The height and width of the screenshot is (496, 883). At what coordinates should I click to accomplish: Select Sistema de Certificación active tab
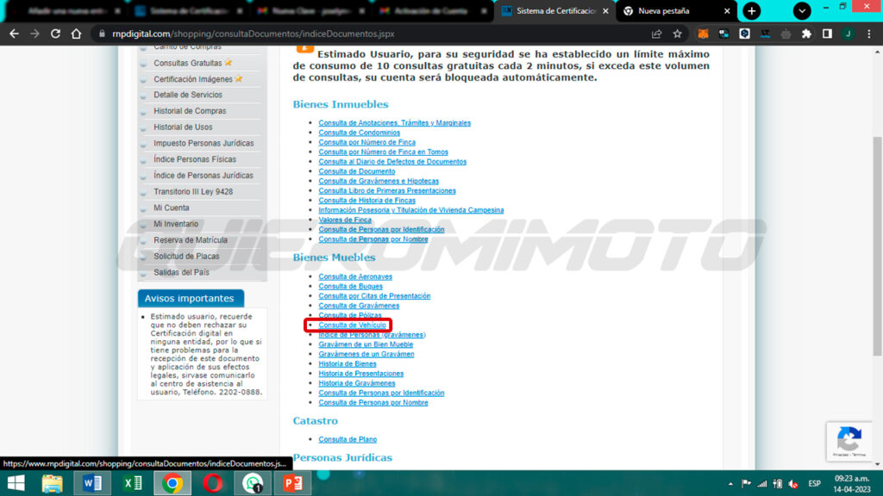click(556, 10)
